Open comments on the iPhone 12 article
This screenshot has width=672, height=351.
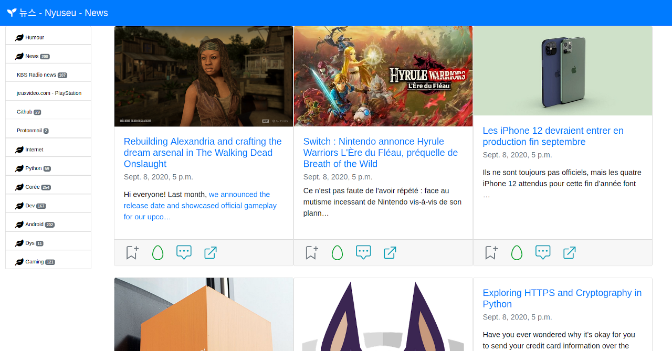pos(543,252)
